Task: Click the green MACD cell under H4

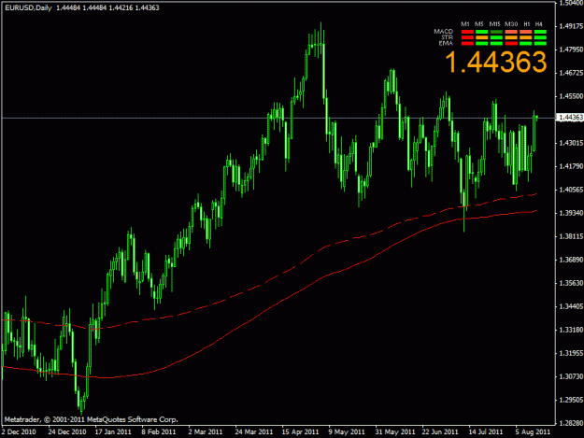Action: click(x=540, y=32)
